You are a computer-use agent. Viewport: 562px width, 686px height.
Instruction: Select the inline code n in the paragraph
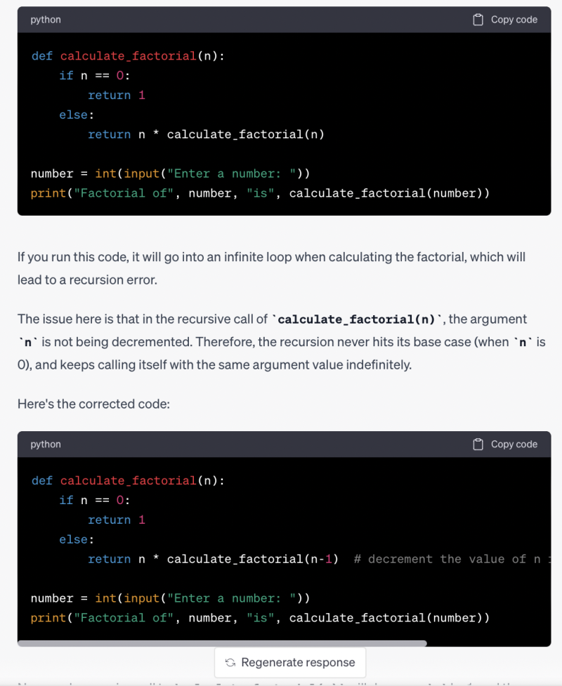[23, 342]
